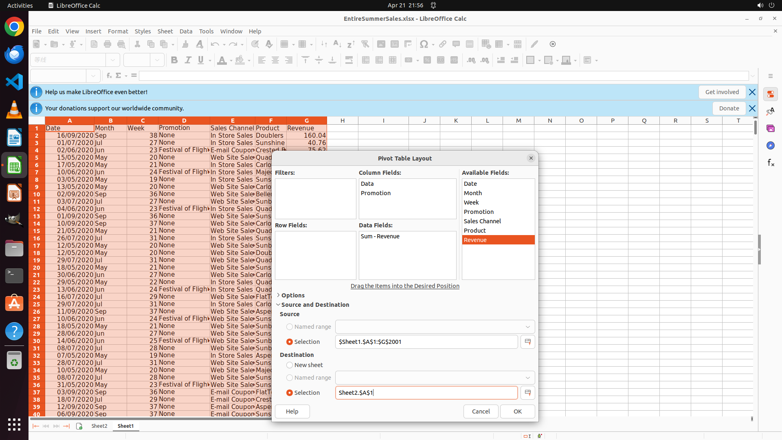The width and height of the screenshot is (782, 440).
Task: Open the Functions sidebar panel
Action: pyautogui.click(x=771, y=163)
